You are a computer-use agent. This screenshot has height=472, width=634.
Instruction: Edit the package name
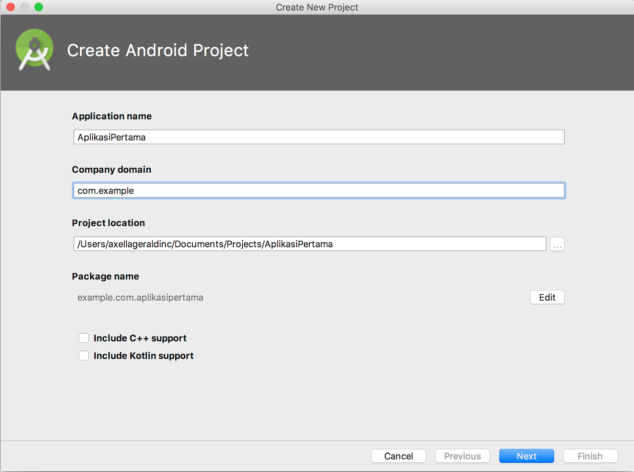(x=547, y=297)
